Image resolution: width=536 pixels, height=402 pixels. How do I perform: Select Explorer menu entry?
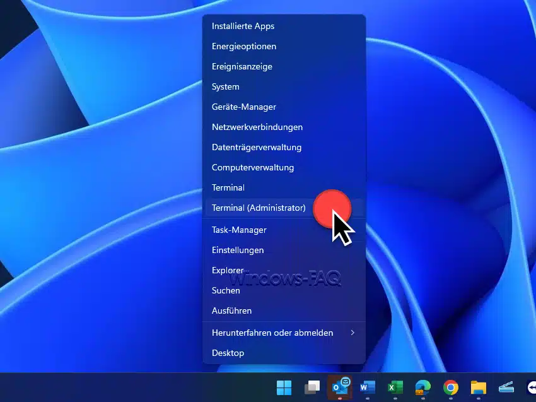(284, 270)
